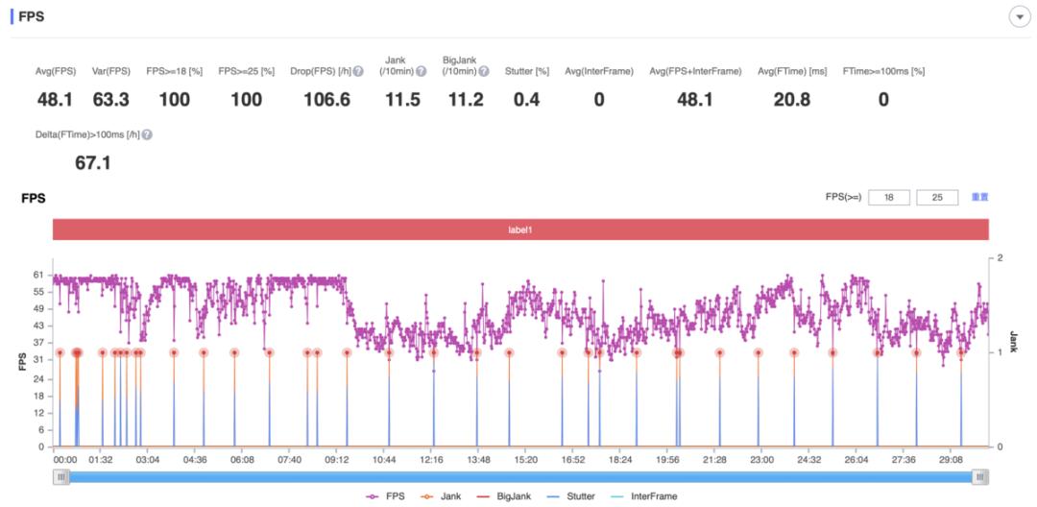
Task: Collapse the FPS panel with the arrow button
Action: click(x=1019, y=18)
